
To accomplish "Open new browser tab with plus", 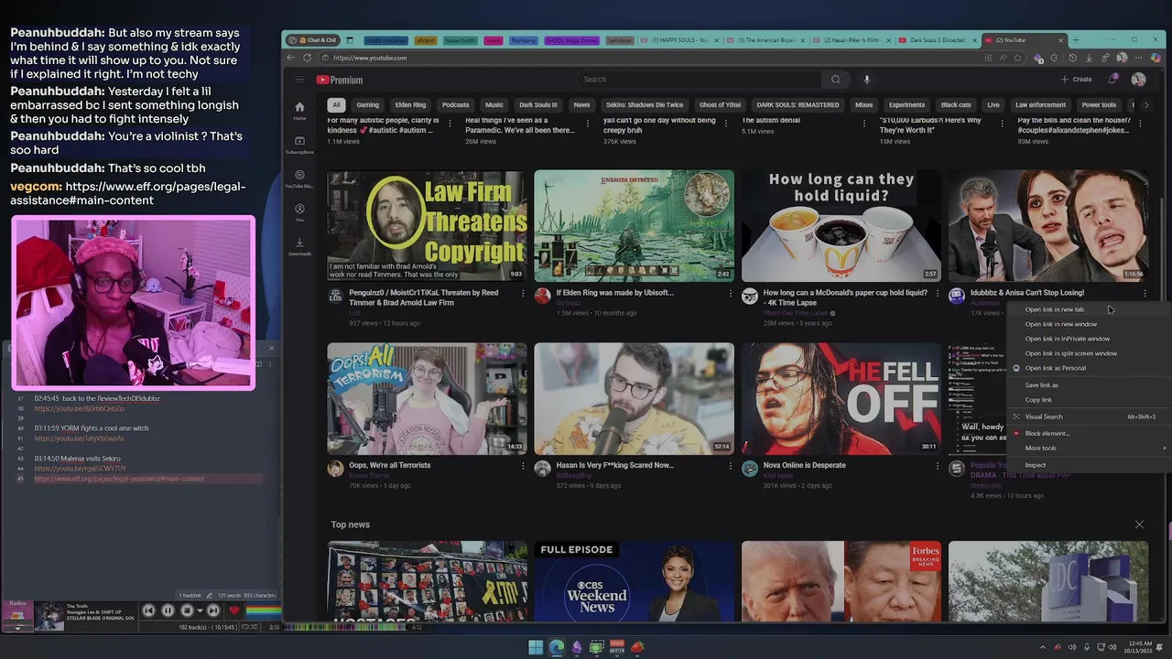I will [1076, 40].
